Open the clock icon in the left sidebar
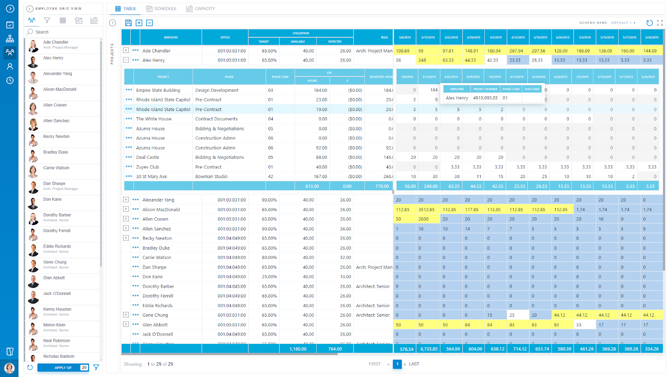Image resolution: width=671 pixels, height=377 pixels. (x=10, y=80)
